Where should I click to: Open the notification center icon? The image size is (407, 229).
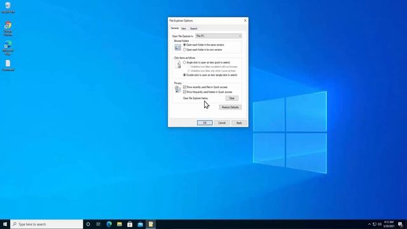point(400,224)
